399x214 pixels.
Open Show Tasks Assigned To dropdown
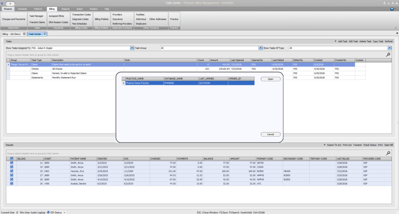coord(132,48)
